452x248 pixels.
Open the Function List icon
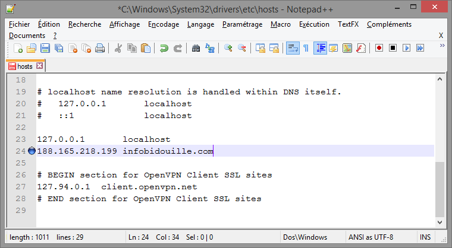361,48
